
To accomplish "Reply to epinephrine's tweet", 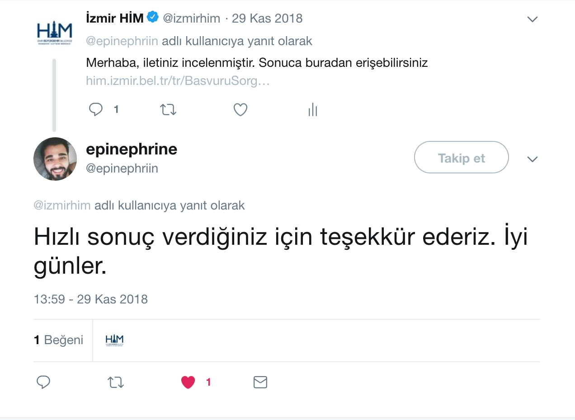I will pyautogui.click(x=43, y=382).
